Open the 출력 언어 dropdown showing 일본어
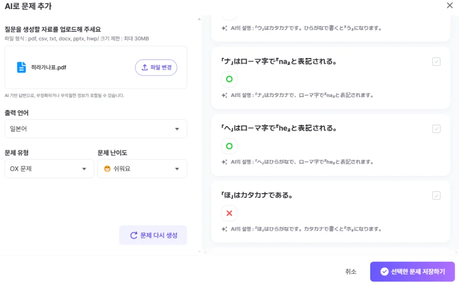Screen dimensions: 459x283 pos(95,128)
